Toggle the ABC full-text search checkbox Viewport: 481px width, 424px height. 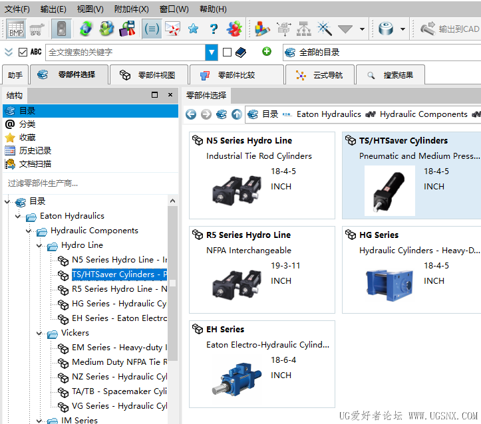point(23,52)
